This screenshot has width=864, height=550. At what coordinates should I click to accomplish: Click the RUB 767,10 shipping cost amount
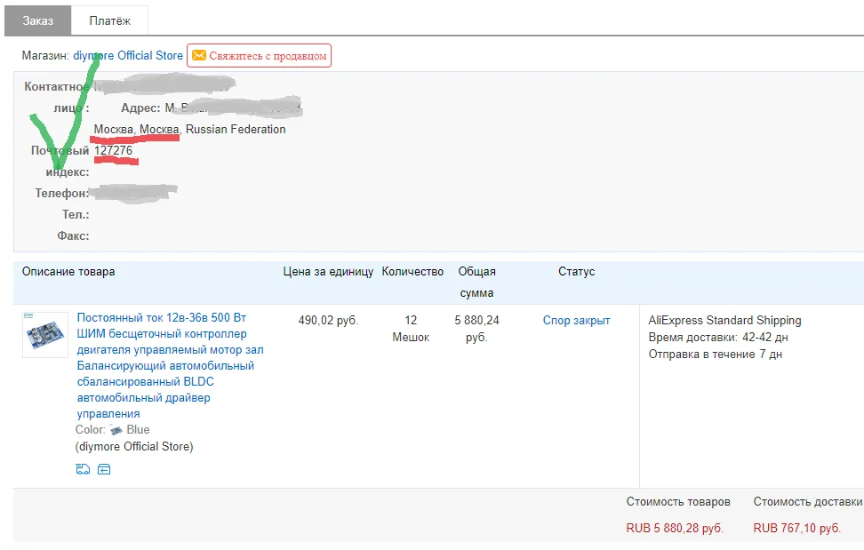(796, 528)
